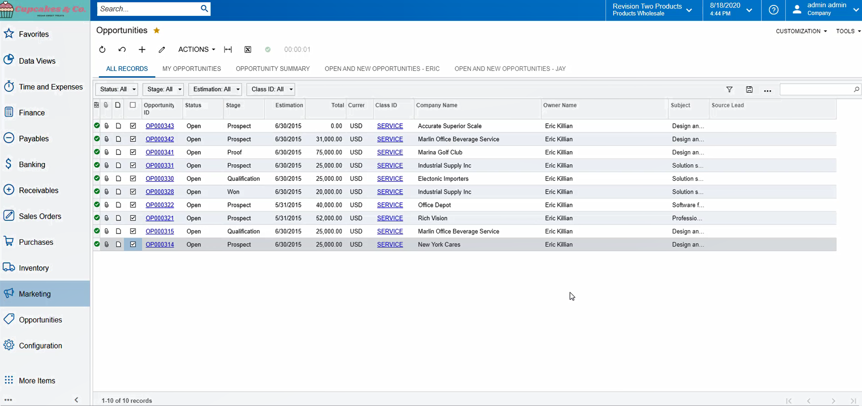The image size is (862, 406).
Task: Open Purchases in the sidebar
Action: [x=45, y=242]
